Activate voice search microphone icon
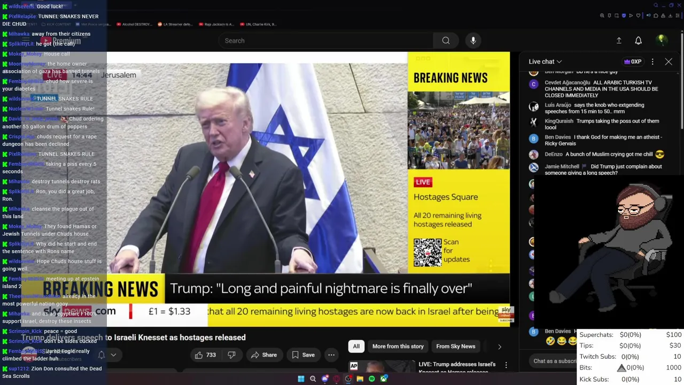 coord(473,41)
